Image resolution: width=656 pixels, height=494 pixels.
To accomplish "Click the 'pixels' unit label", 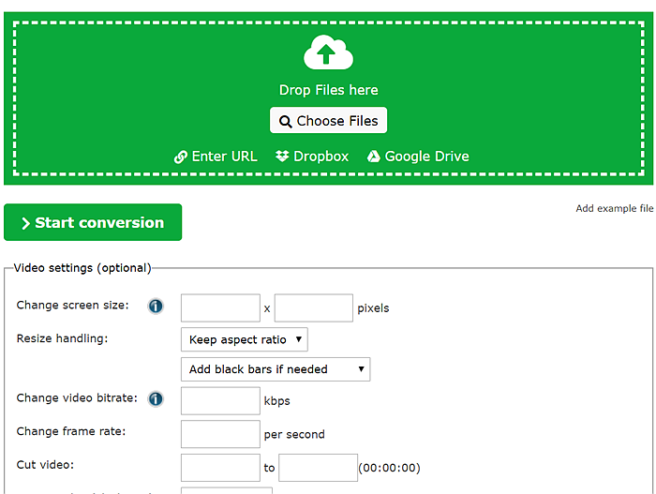I will pos(373,308).
